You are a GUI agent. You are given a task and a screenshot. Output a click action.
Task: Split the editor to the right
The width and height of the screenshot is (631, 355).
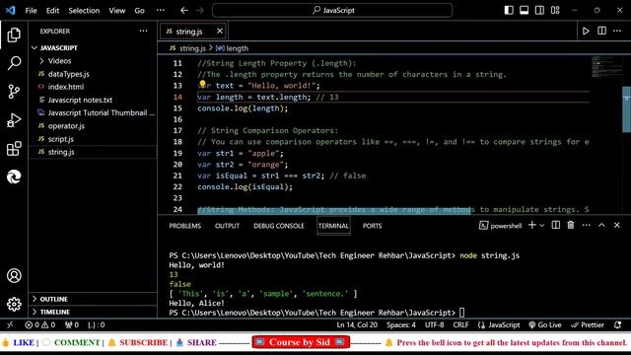point(601,31)
